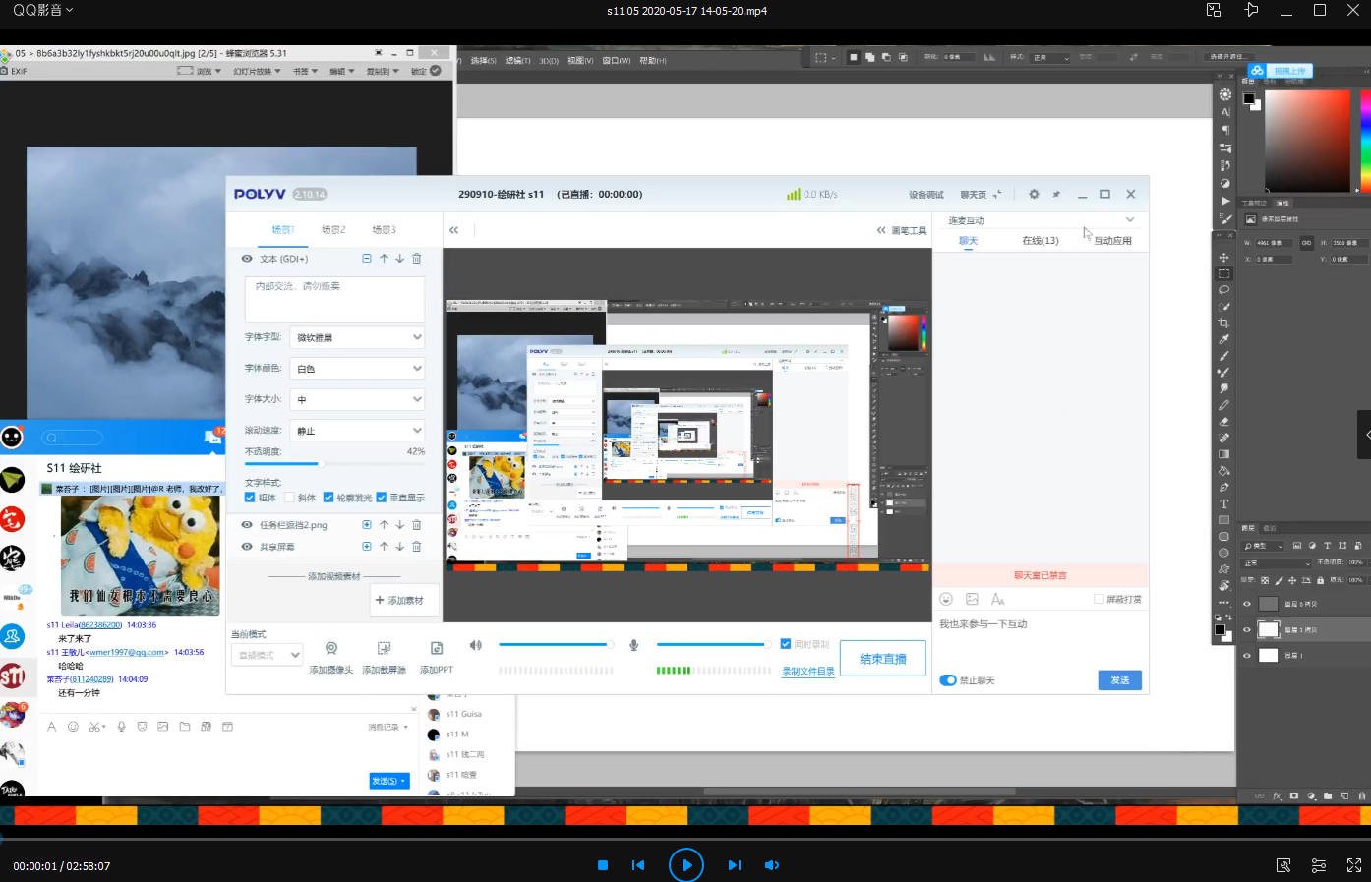The height and width of the screenshot is (882, 1371).
Task: Turn off the 禁止聊天 toggle switch
Action: coord(948,680)
